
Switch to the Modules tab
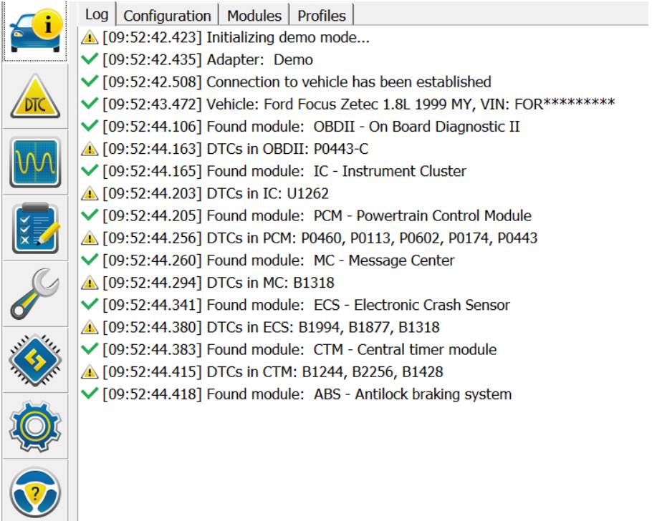click(254, 15)
